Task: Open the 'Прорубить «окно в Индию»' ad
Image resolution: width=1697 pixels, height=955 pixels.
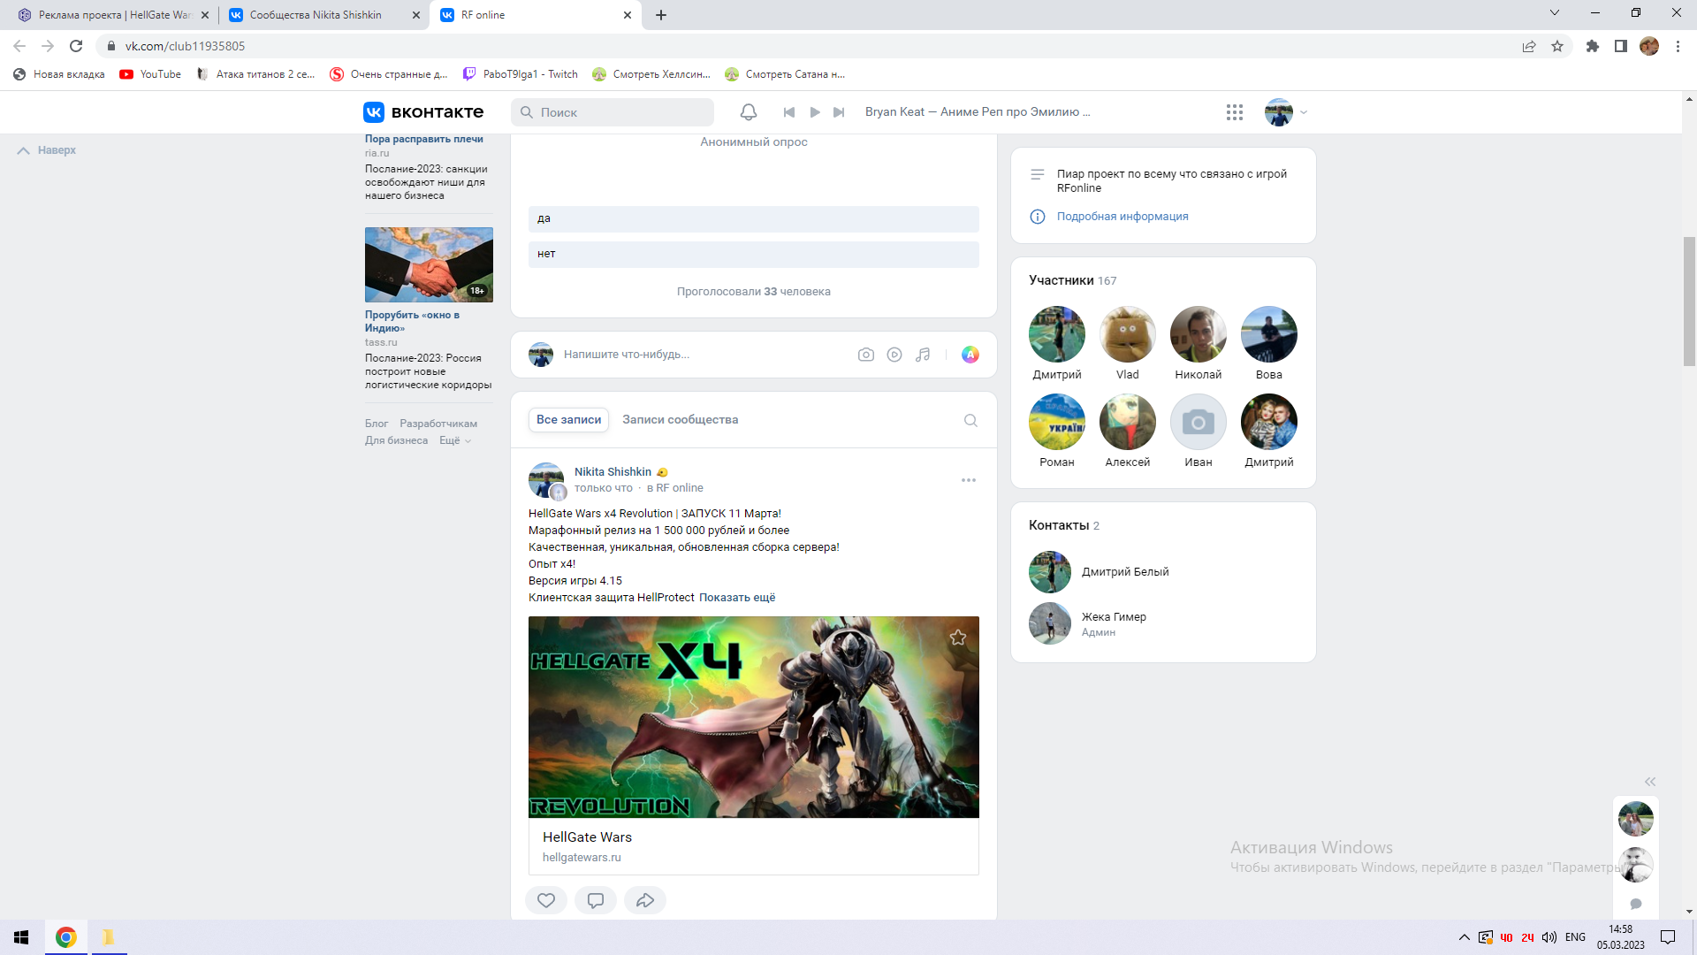Action: (x=412, y=321)
